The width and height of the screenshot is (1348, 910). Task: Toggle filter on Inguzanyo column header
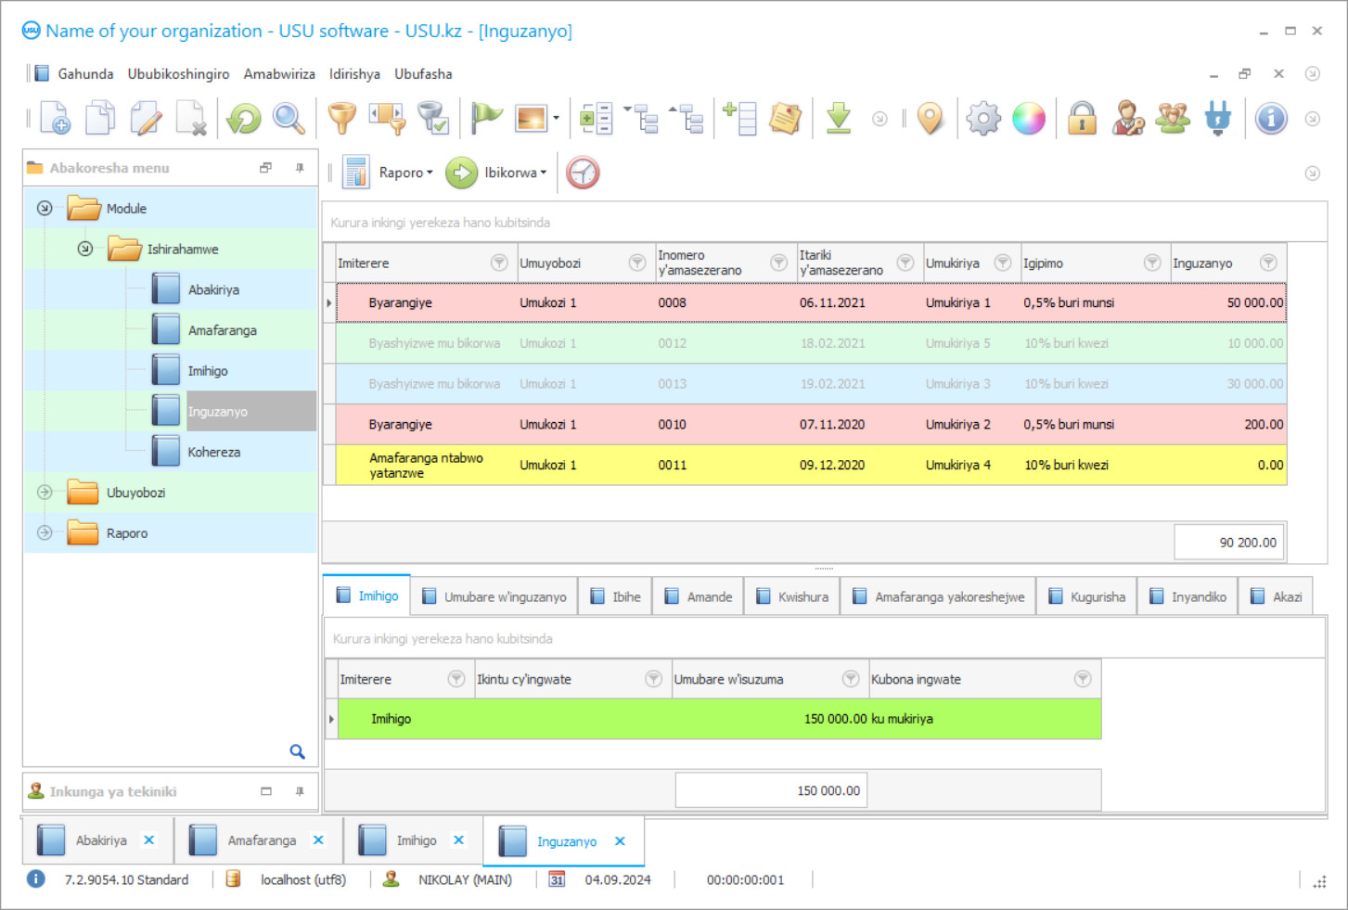point(1268,263)
